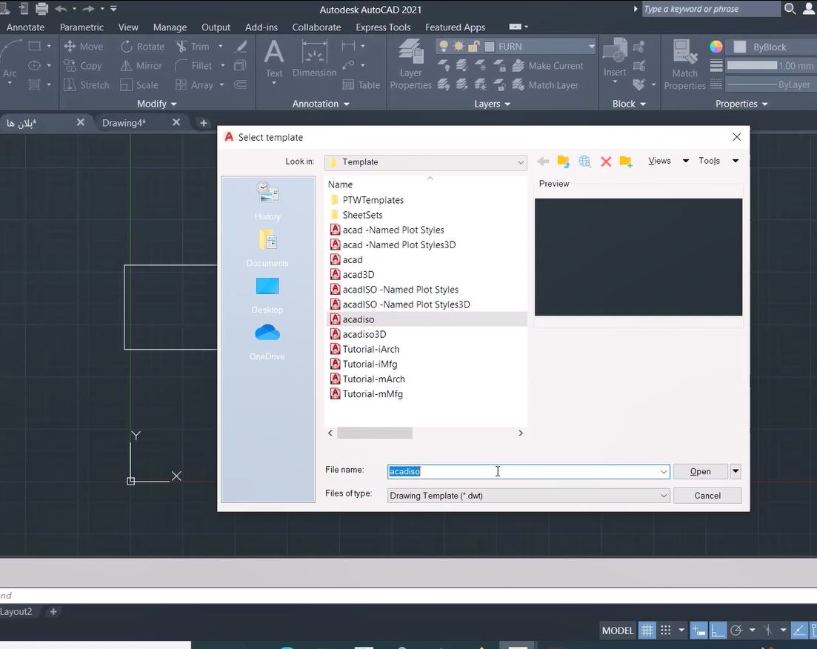Open the Annotate ribbon tab
Image resolution: width=817 pixels, height=649 pixels.
point(25,27)
